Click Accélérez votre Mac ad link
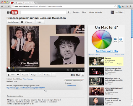This screenshot has width=133, height=106. (x=107, y=51)
